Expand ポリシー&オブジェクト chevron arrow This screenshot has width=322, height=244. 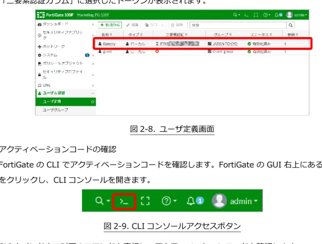click(x=93, y=64)
